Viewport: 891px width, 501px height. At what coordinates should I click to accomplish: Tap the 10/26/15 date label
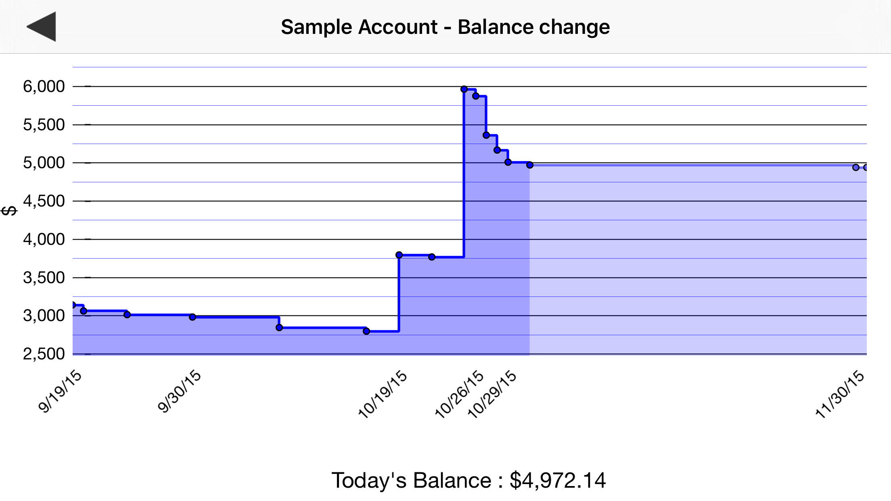459,394
